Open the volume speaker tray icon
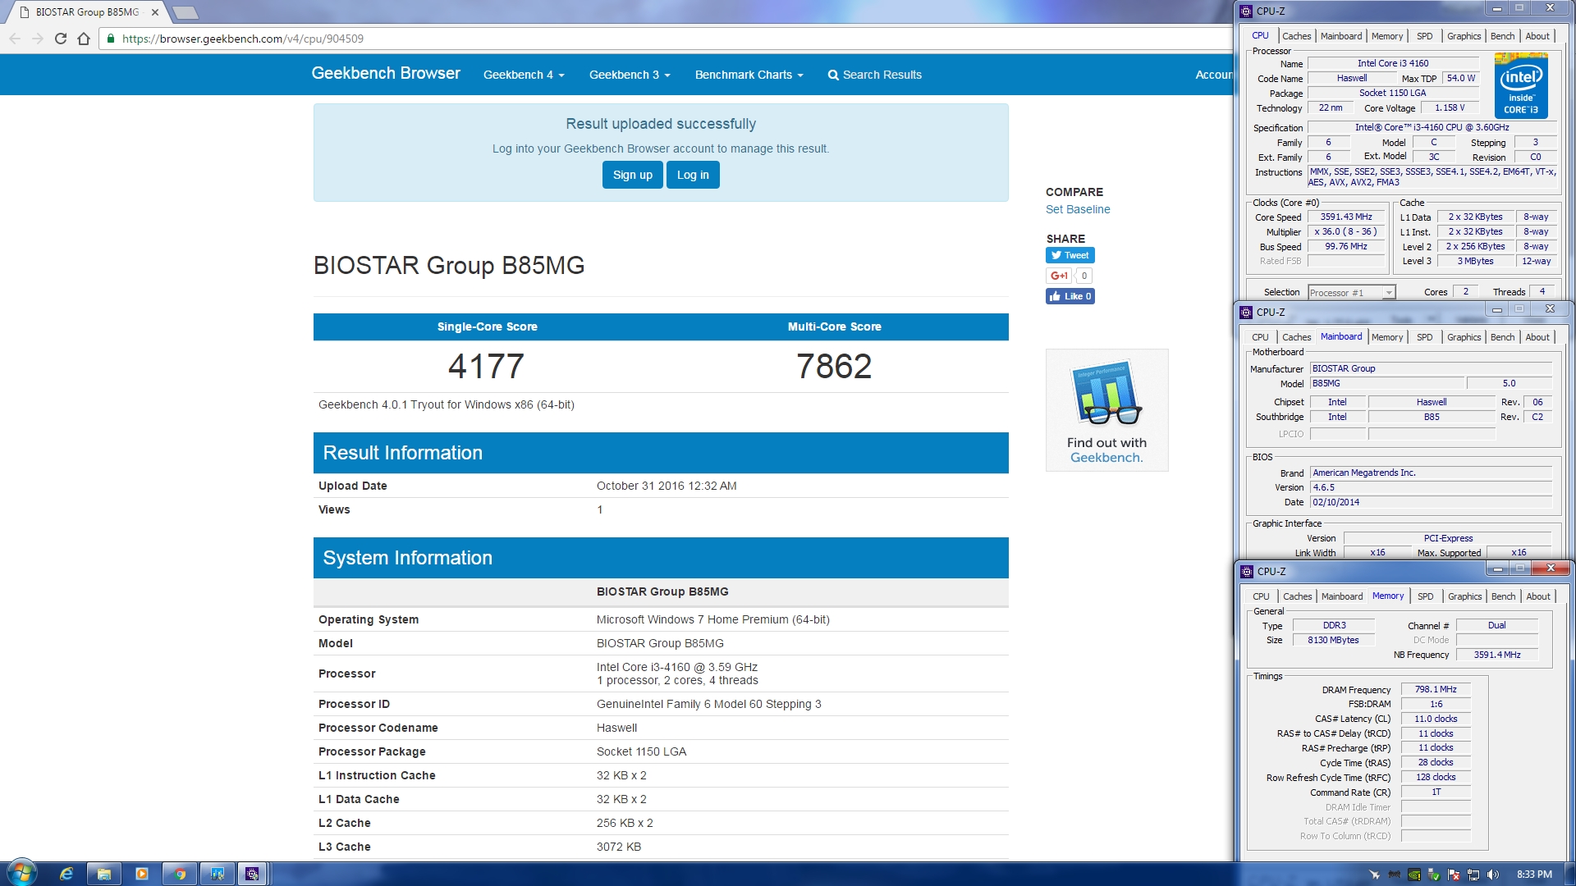Image resolution: width=1576 pixels, height=886 pixels. click(1492, 875)
